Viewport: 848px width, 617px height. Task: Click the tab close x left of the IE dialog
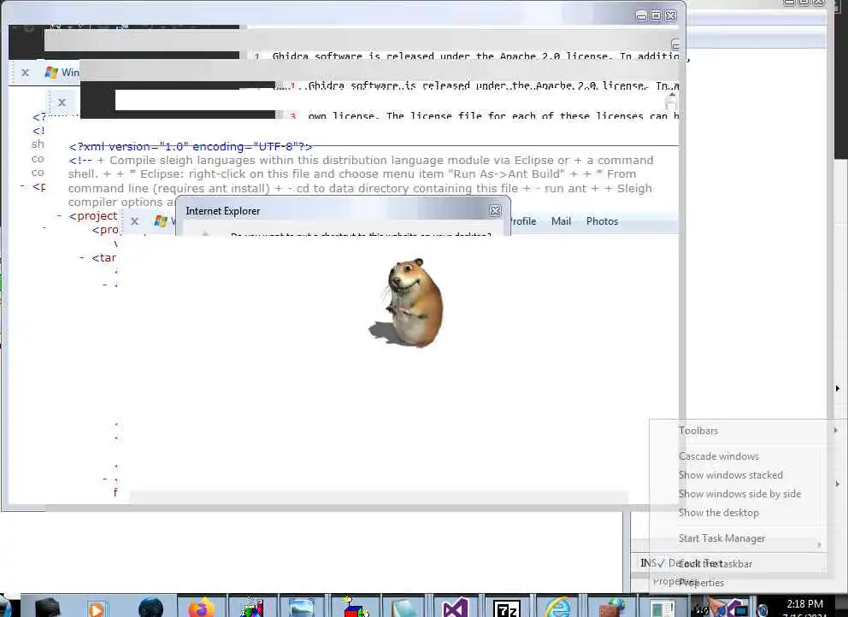(x=135, y=220)
